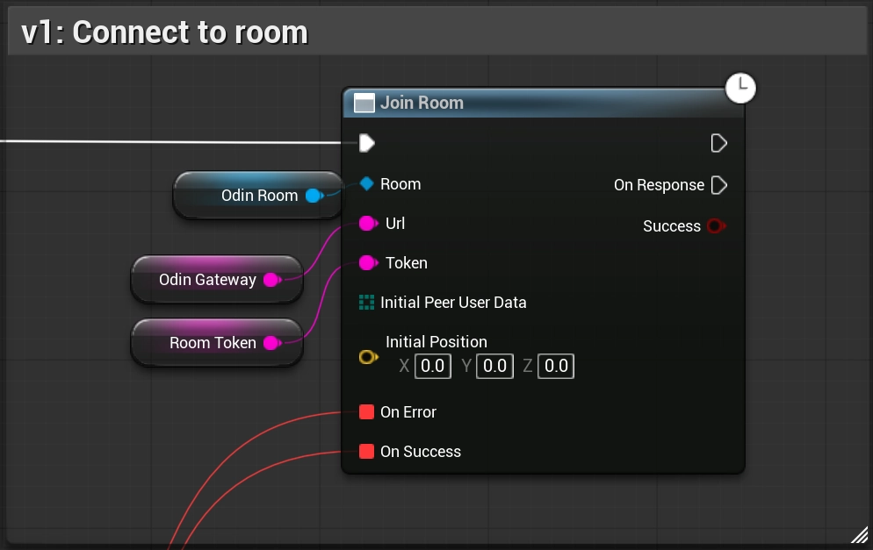873x550 pixels.
Task: Click the On Success delegate pin
Action: 367,451
